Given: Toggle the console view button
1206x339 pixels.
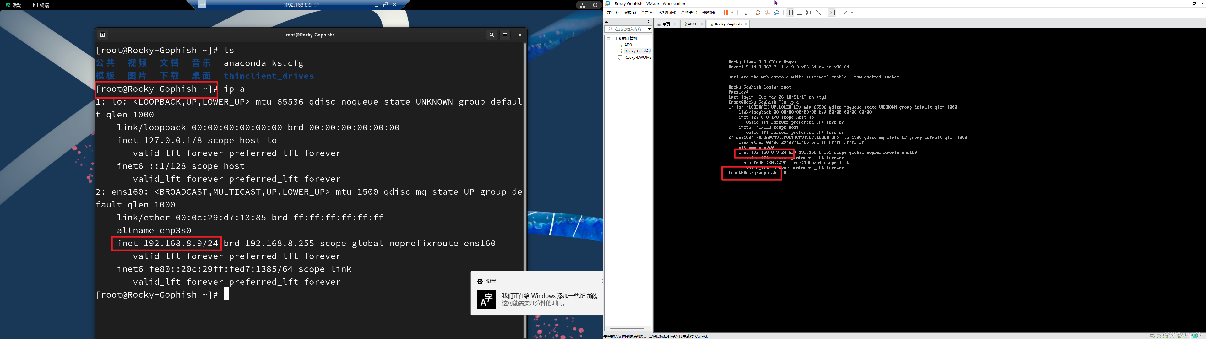Looking at the screenshot, I should [x=832, y=13].
